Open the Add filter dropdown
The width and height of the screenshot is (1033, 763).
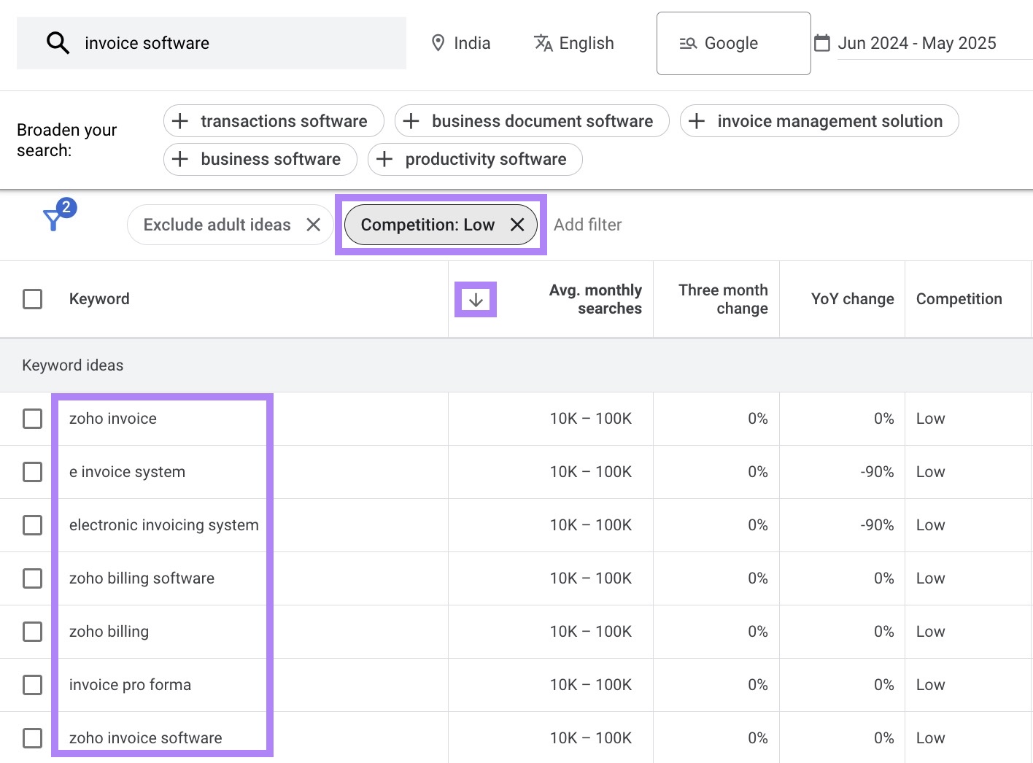click(x=588, y=225)
